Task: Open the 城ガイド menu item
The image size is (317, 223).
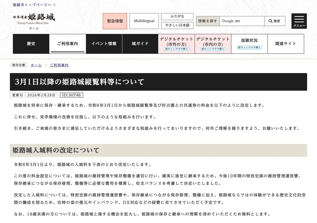Action: point(140,44)
